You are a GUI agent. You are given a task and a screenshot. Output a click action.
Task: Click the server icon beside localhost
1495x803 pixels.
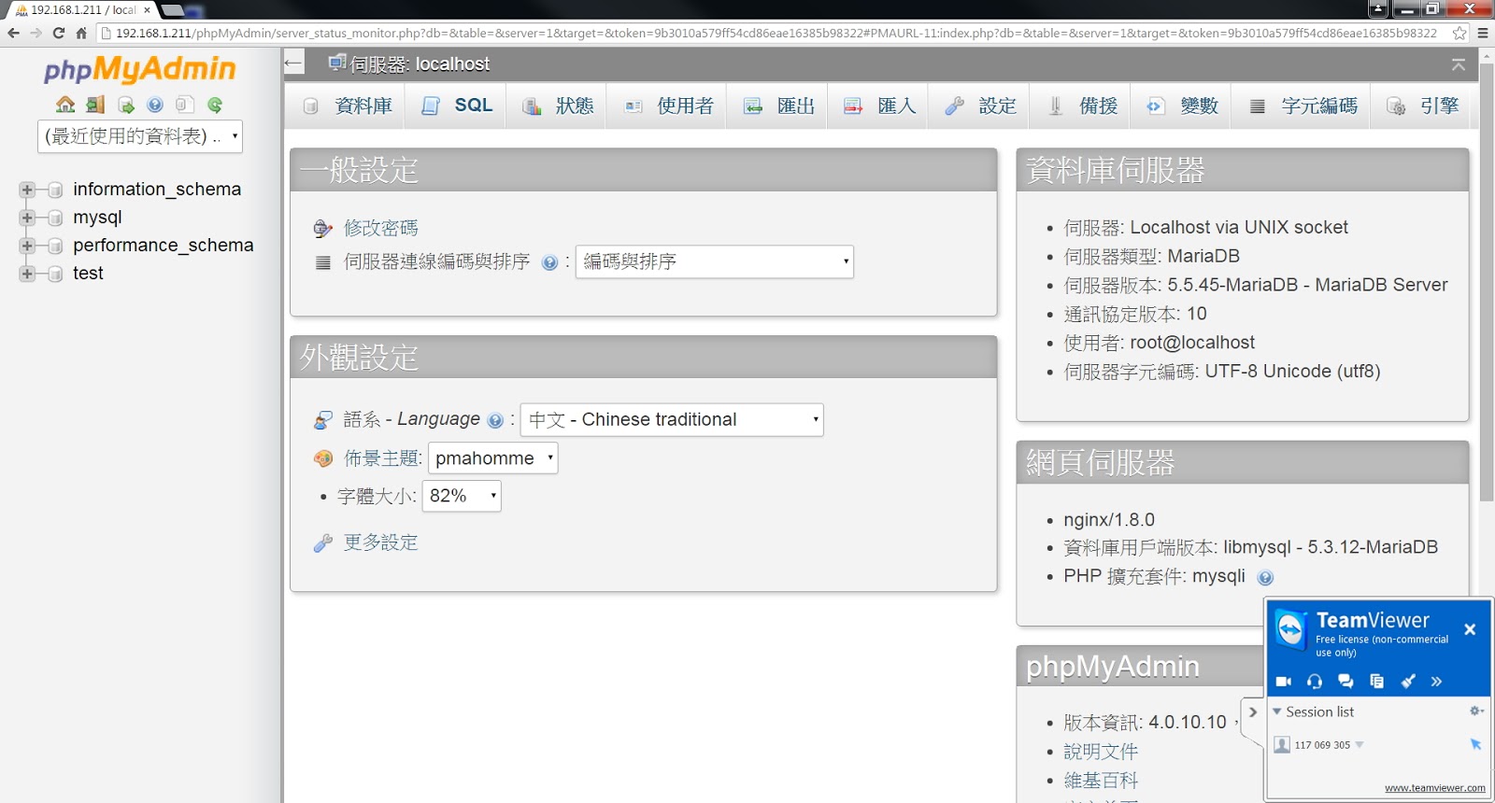click(x=337, y=63)
